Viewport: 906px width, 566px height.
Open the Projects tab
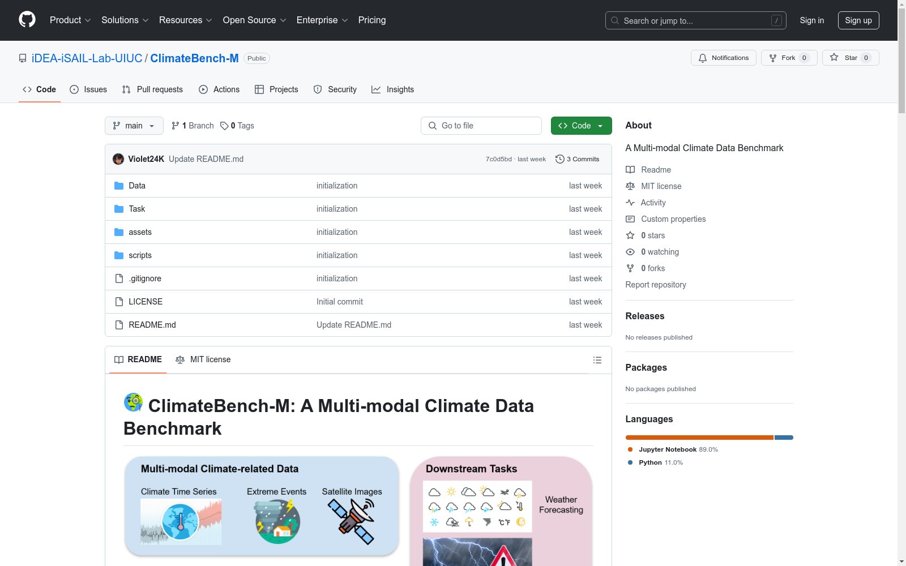click(276, 89)
